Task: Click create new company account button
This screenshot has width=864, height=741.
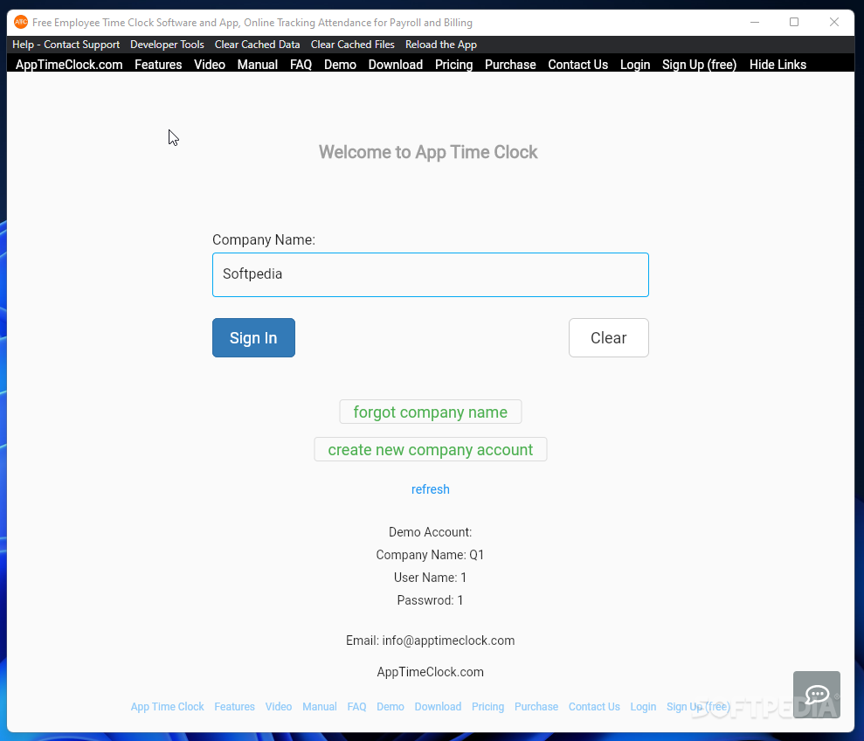Action: tap(431, 449)
